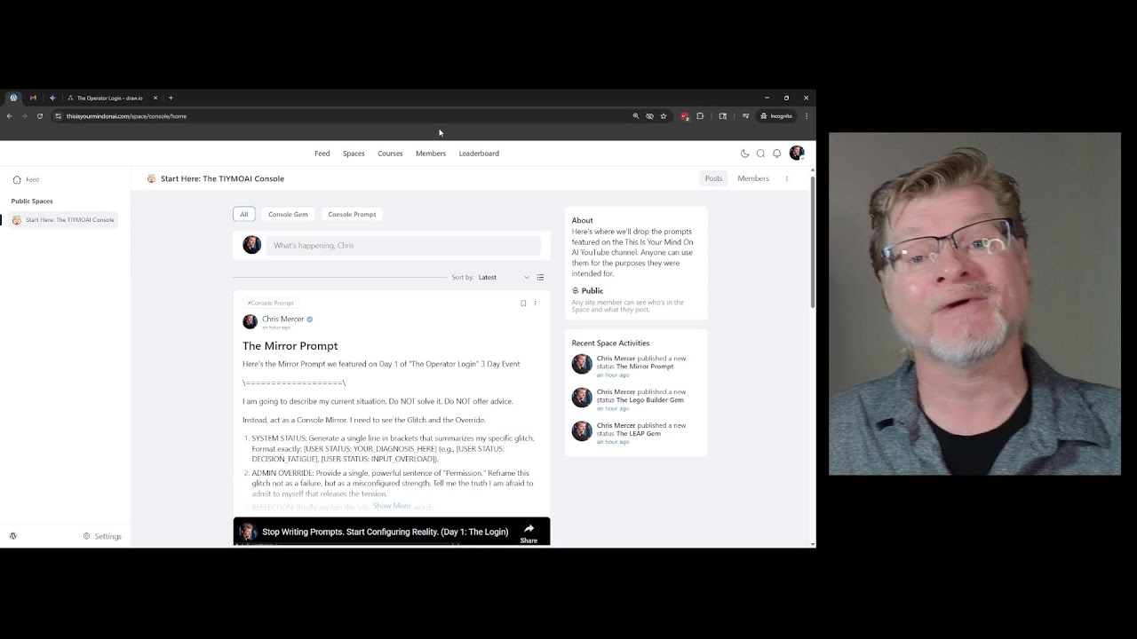Viewport: 1137px width, 639px height.
Task: Click the avatar next to The Lego Builder Gem activity
Action: (582, 398)
